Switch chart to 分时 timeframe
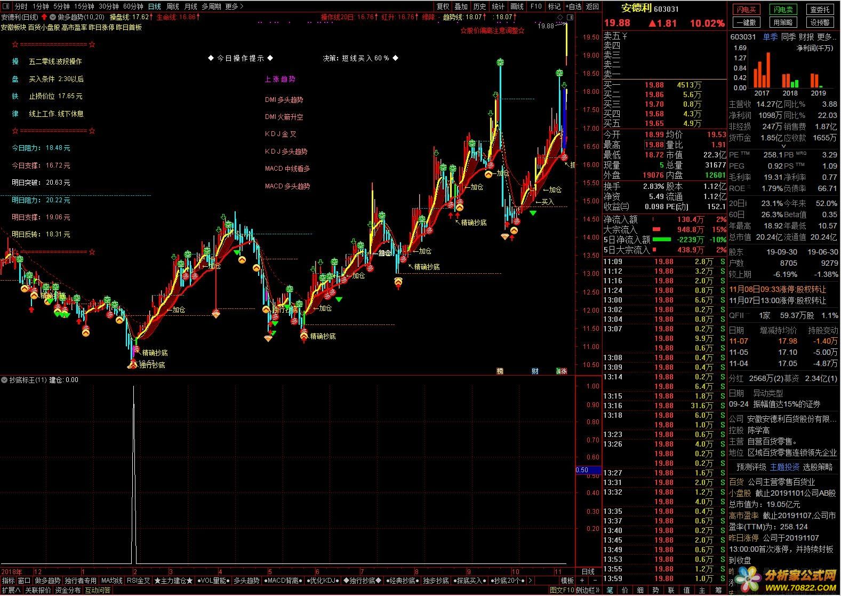 coord(21,6)
